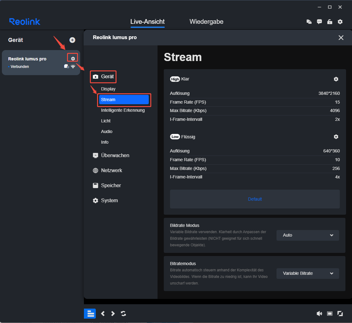This screenshot has height=323, width=352.
Task: Click the Max Bitrate value 4096
Action: (335, 110)
